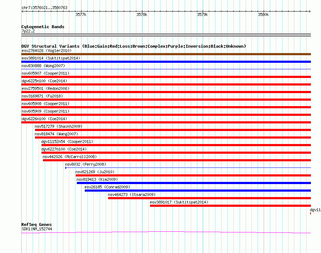Image resolution: width=321 pixels, height=253 pixels.
Task: Click the short red dgv11 variant marker
Action: point(311,213)
